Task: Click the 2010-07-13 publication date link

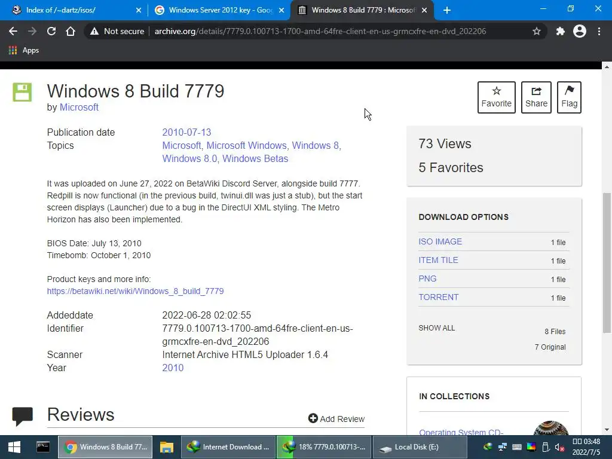Action: pyautogui.click(x=186, y=132)
